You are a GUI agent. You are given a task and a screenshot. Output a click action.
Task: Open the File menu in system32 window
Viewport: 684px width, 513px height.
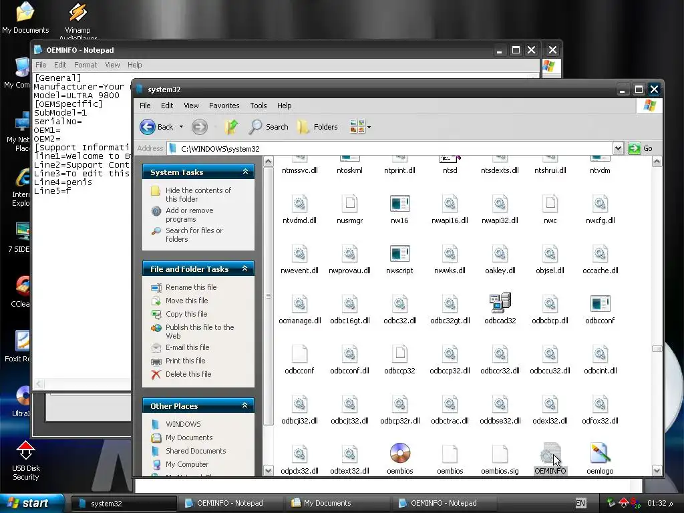[x=145, y=106]
